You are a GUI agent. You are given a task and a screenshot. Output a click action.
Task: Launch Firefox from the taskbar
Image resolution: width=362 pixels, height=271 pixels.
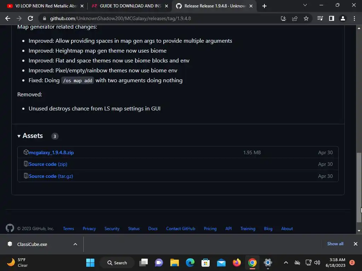237,263
